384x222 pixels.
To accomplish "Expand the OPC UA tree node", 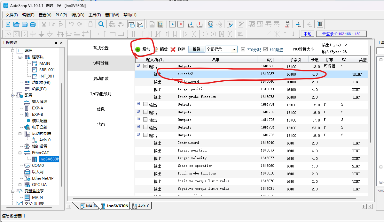I will tap(20, 185).
